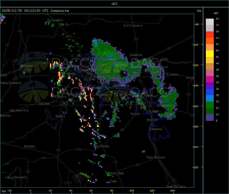
Task: Click the Pampa_Diamante label
Action: point(11,83)
